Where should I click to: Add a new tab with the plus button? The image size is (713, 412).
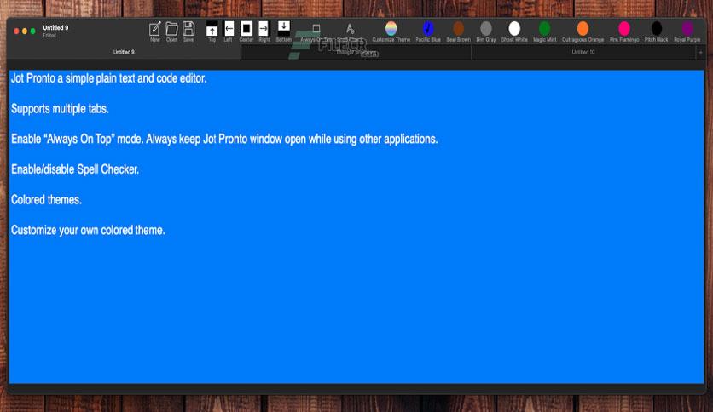point(700,52)
